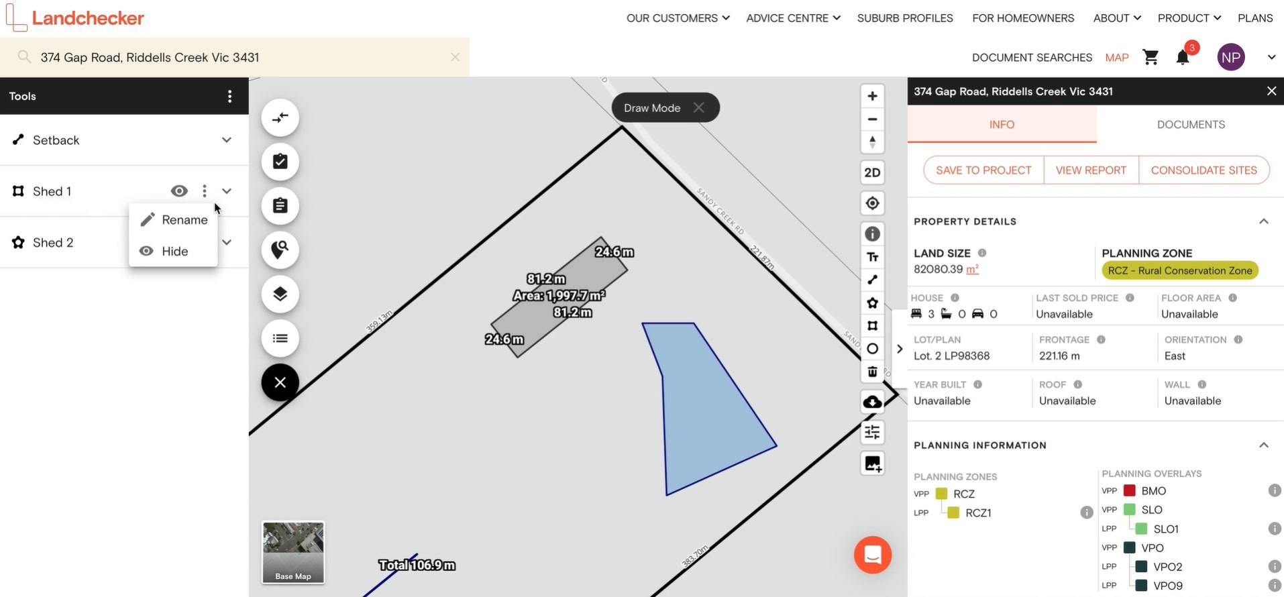The image size is (1284, 597).
Task: Reset map compass orientation
Action: pyautogui.click(x=872, y=142)
